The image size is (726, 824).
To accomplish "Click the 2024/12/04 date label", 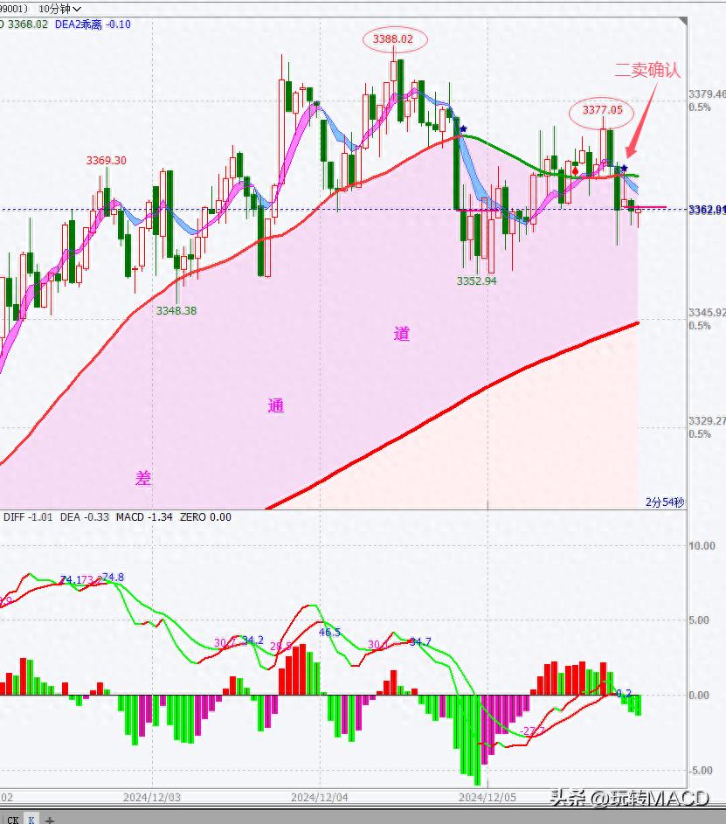I will (x=320, y=797).
